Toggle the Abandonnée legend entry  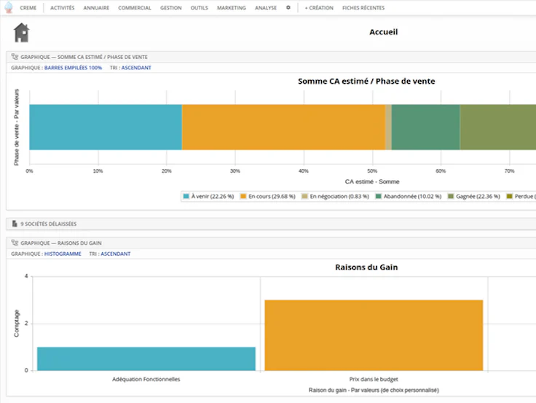(x=409, y=196)
